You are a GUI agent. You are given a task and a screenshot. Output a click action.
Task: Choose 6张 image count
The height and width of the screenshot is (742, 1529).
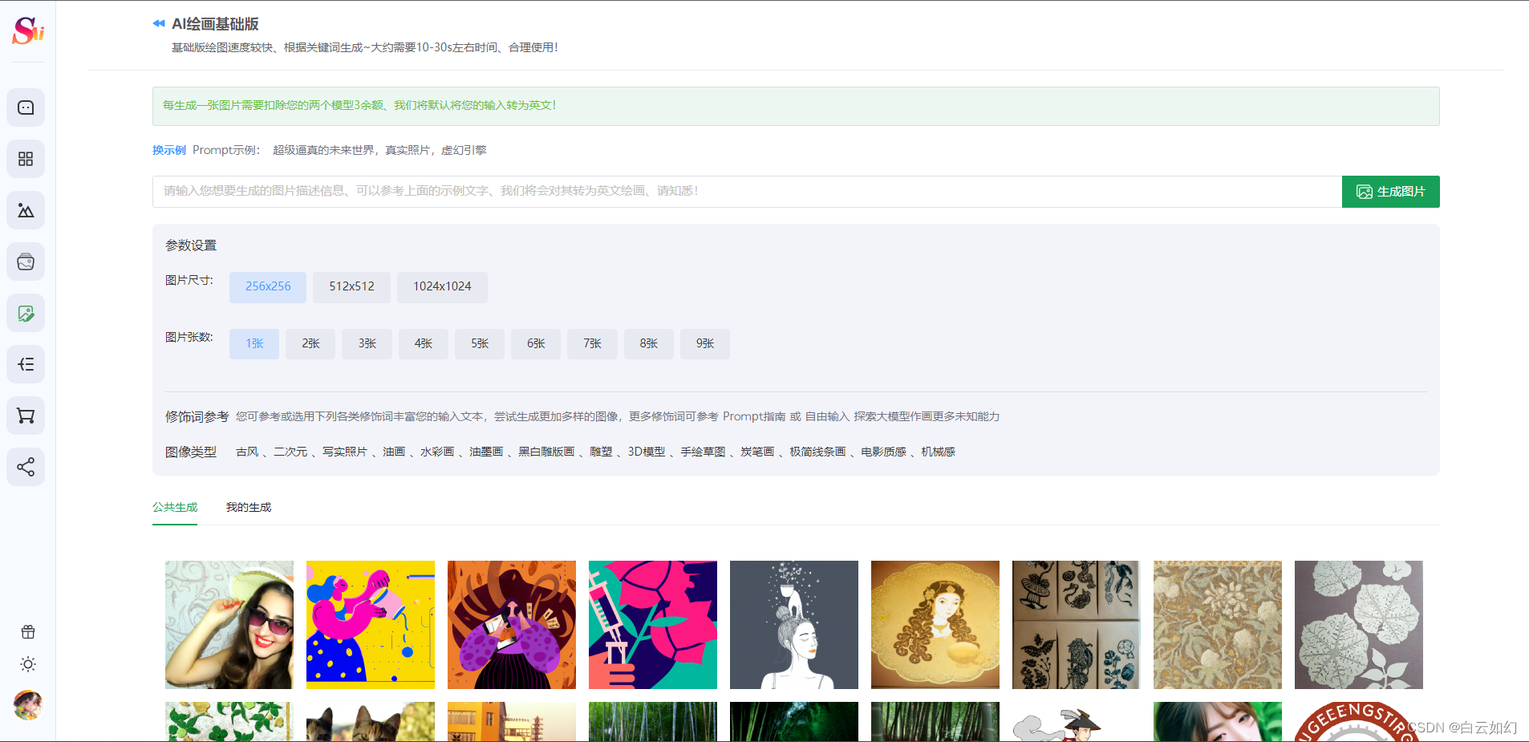(536, 343)
